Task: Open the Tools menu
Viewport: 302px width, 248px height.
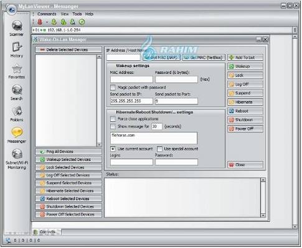Action: (x=77, y=14)
